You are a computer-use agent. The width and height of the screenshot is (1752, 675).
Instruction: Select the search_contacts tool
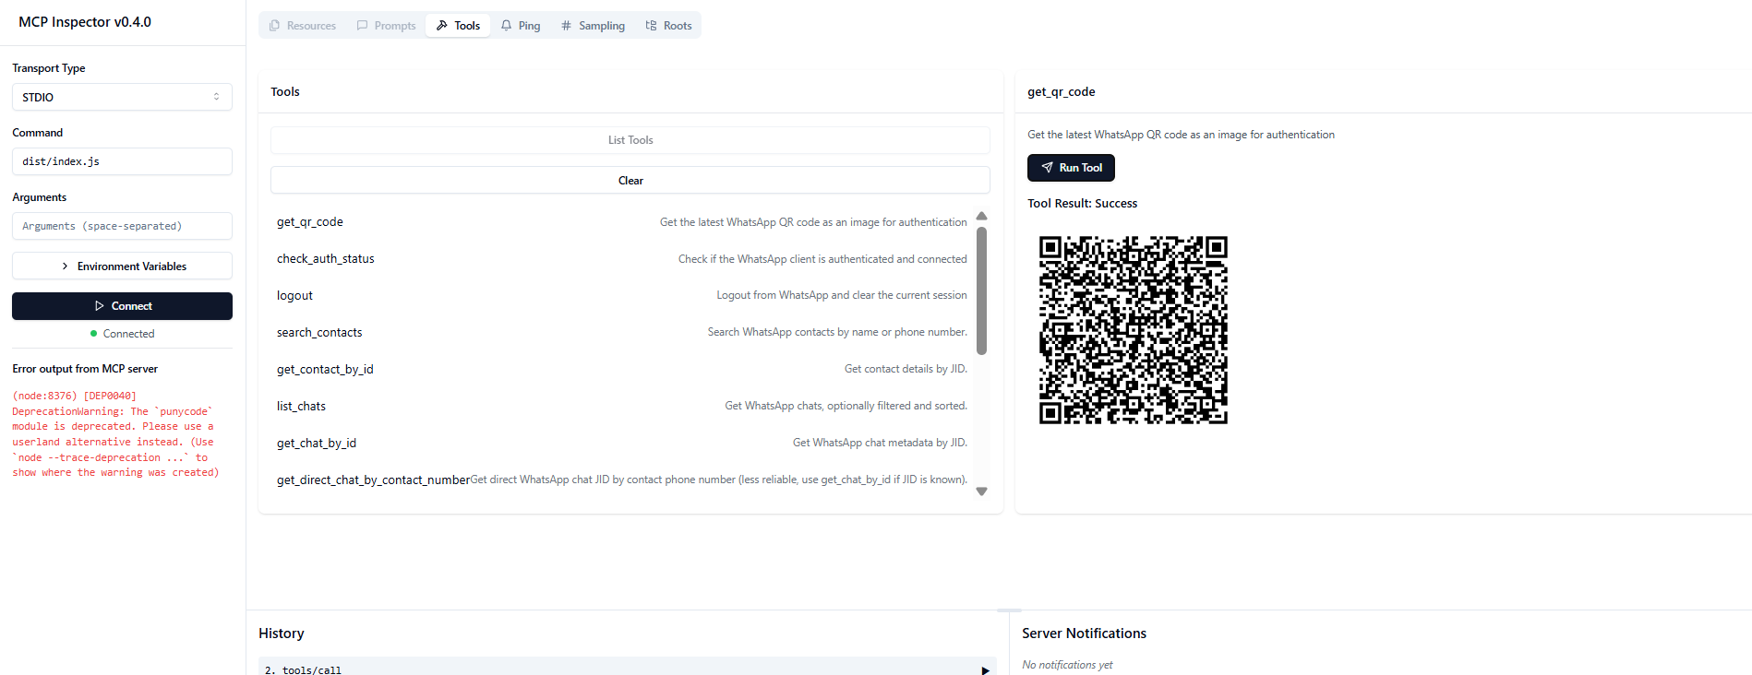pyautogui.click(x=319, y=333)
